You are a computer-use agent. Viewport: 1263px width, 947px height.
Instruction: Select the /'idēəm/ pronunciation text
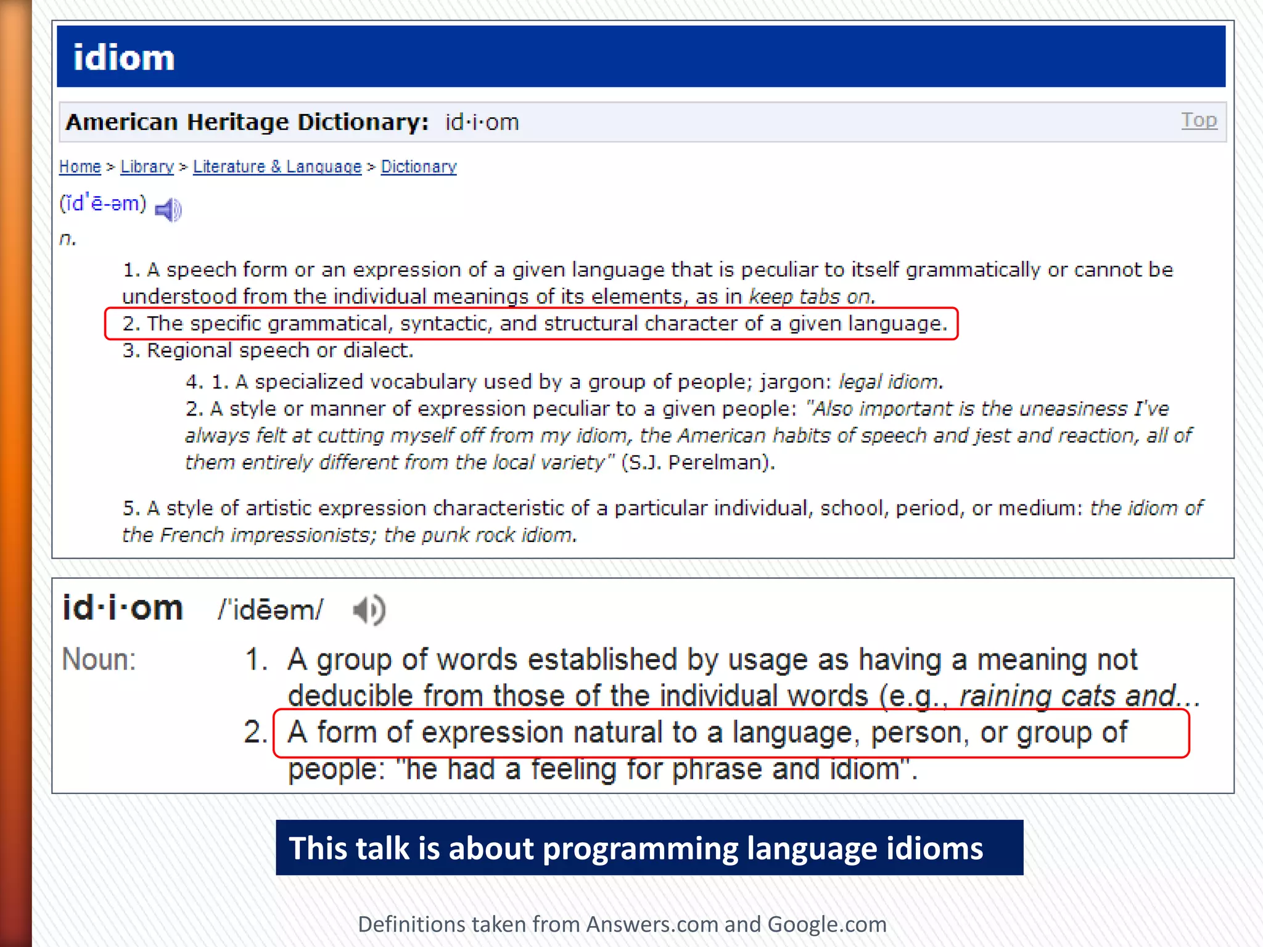270,610
